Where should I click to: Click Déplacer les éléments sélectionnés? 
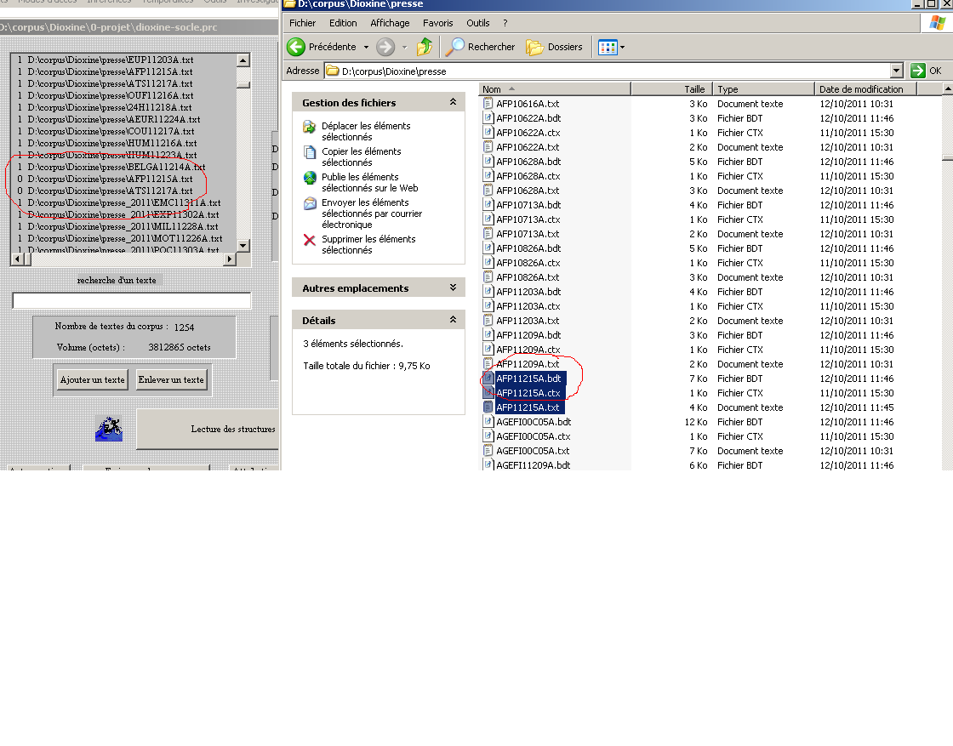(x=366, y=131)
